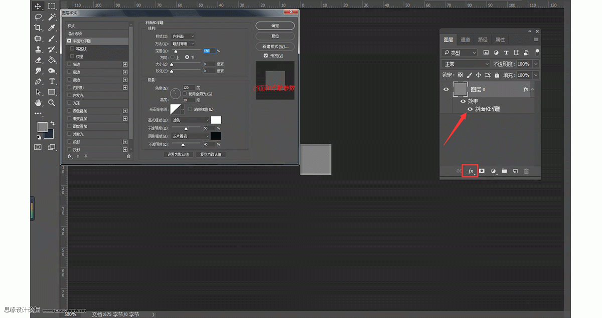Select the Clone Stamp tool
The image size is (602, 318).
38,50
